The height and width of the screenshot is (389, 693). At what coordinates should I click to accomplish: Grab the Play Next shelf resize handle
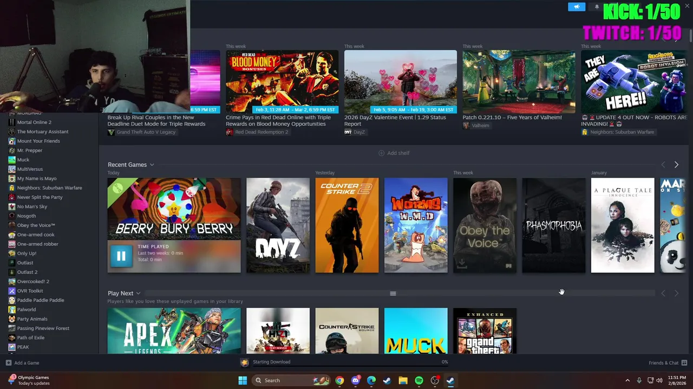pos(393,293)
